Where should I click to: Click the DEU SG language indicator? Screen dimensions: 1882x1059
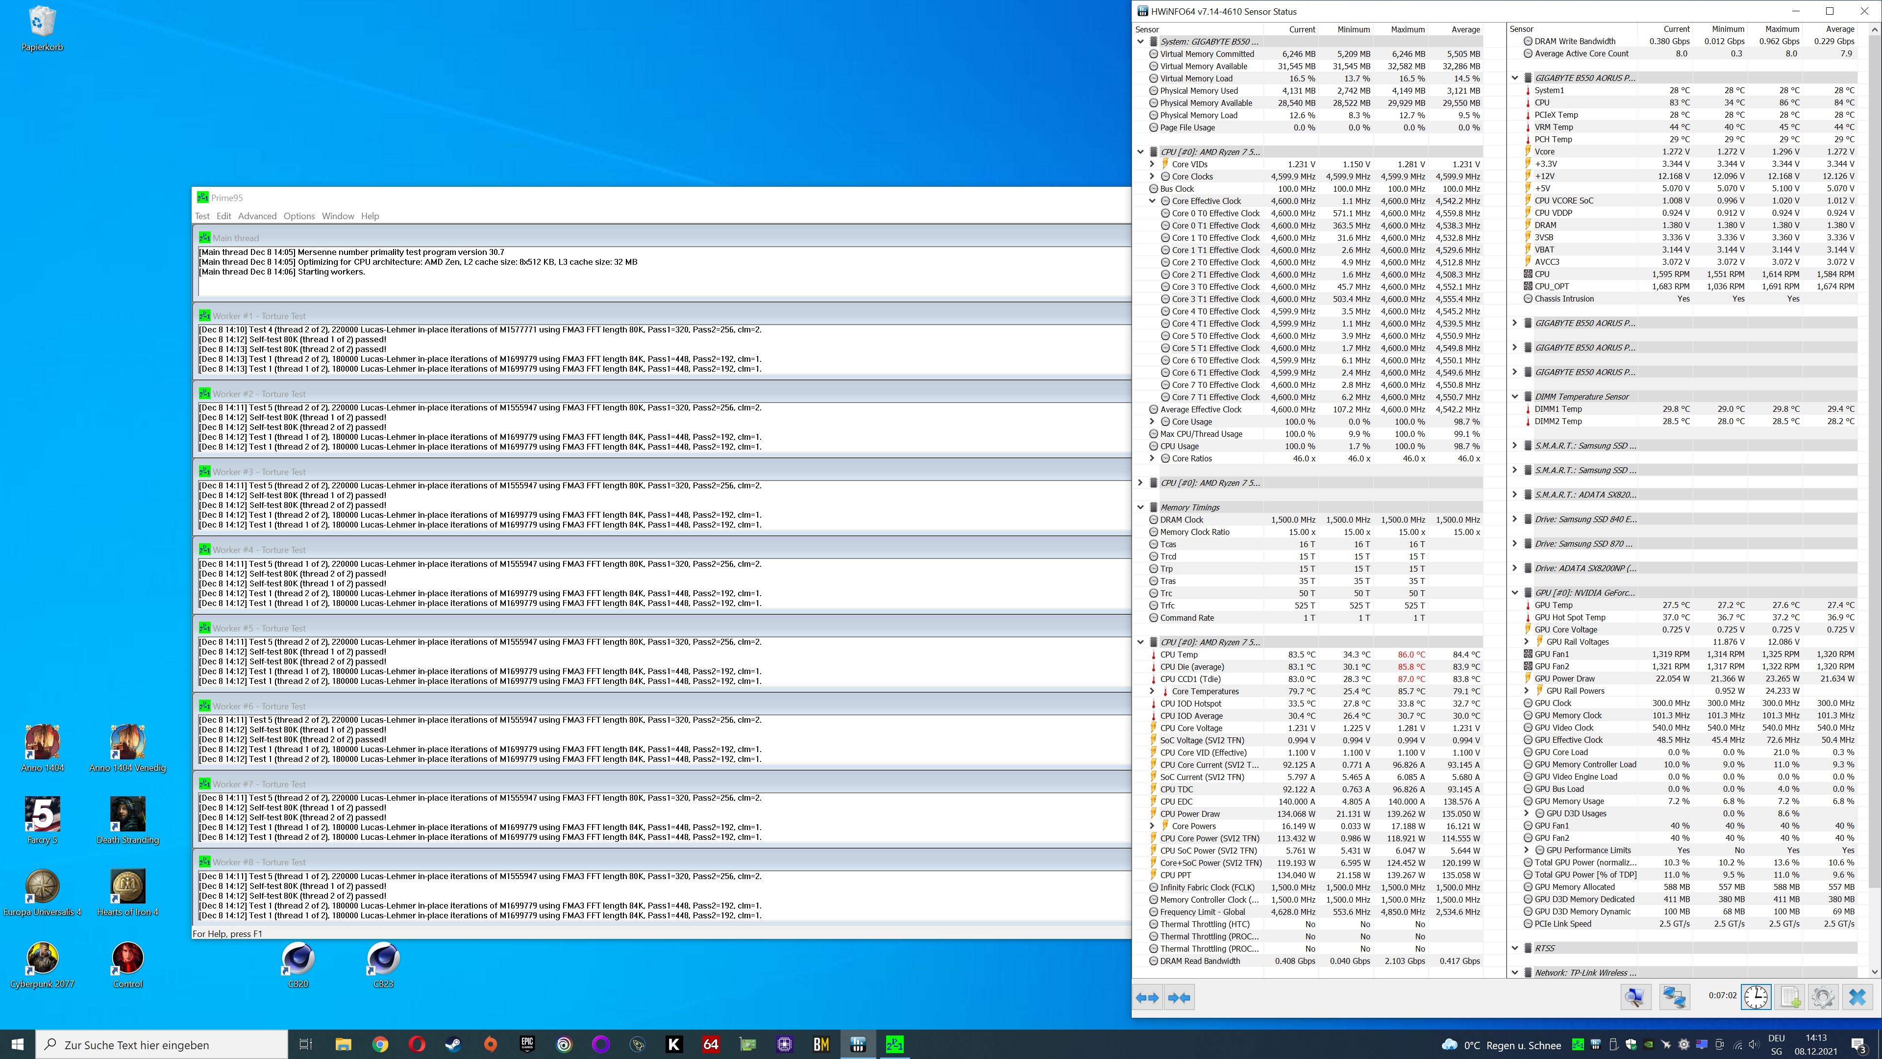pyautogui.click(x=1777, y=1044)
